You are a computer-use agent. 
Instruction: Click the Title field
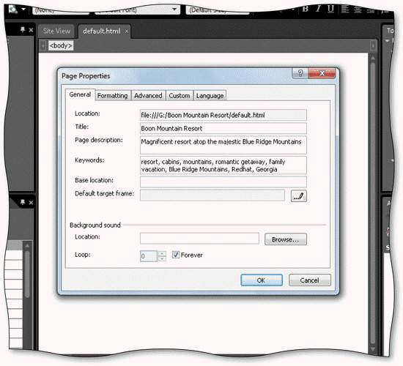(223, 128)
